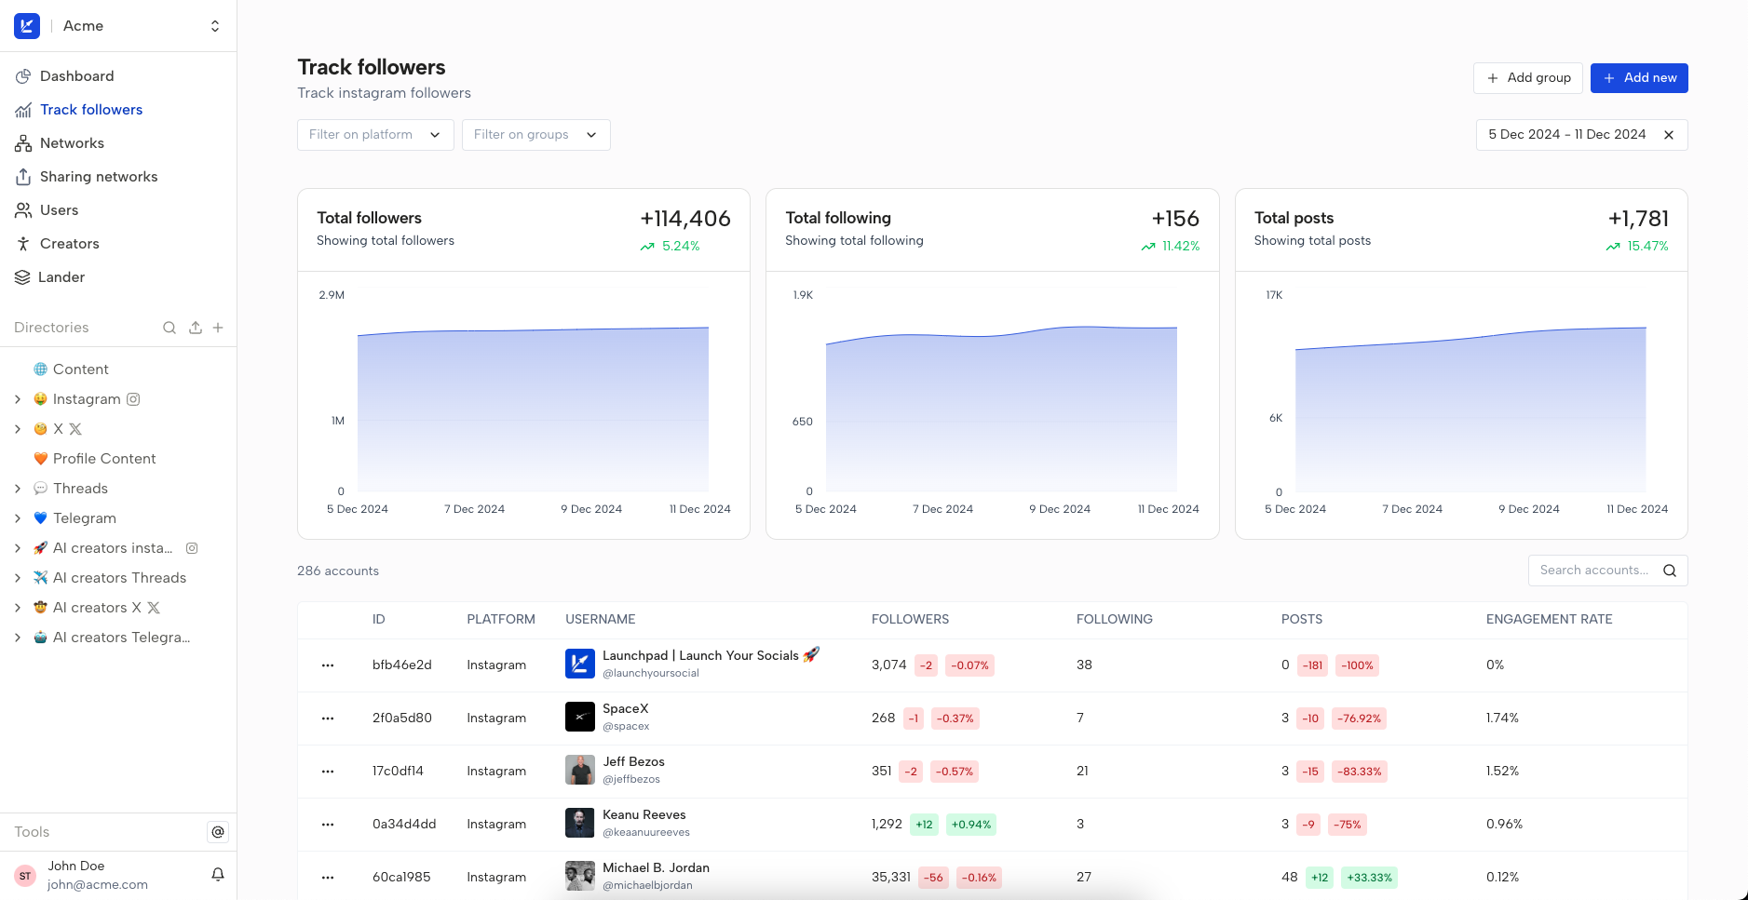Expand the Instagram directory tree item
This screenshot has width=1748, height=900.
pyautogui.click(x=18, y=399)
